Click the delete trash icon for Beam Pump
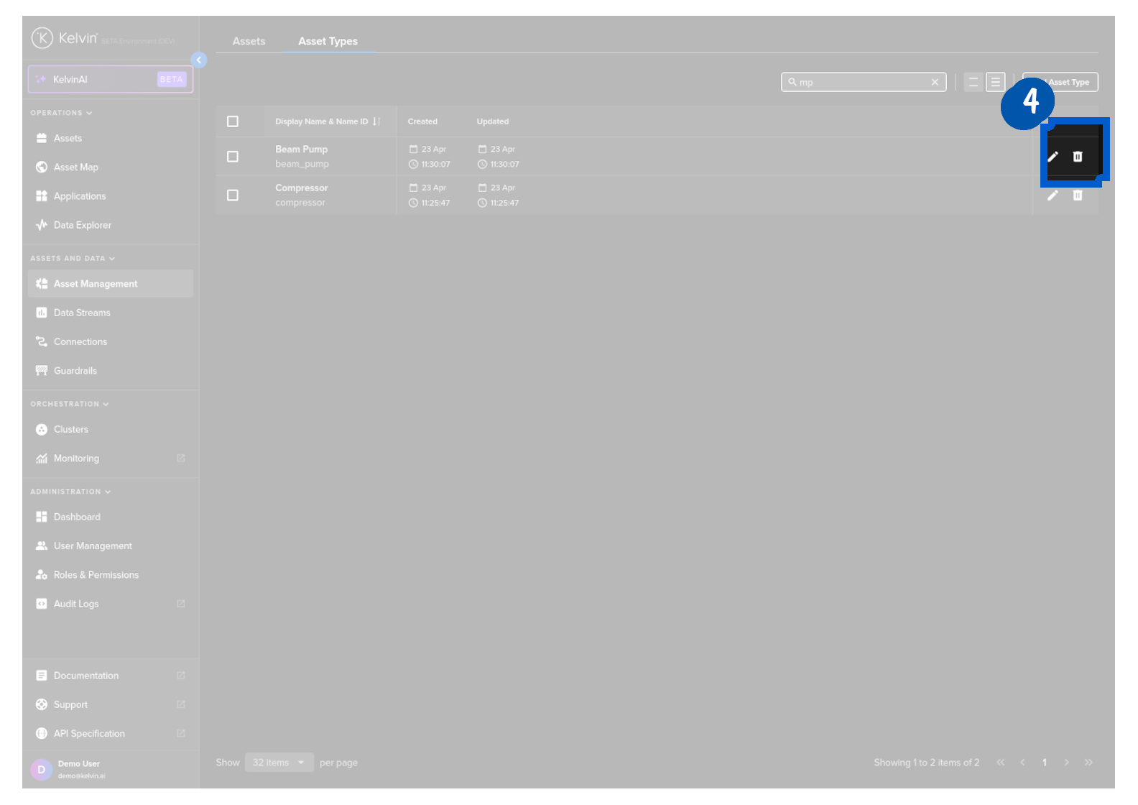Viewport: 1138px width, 805px height. point(1077,157)
